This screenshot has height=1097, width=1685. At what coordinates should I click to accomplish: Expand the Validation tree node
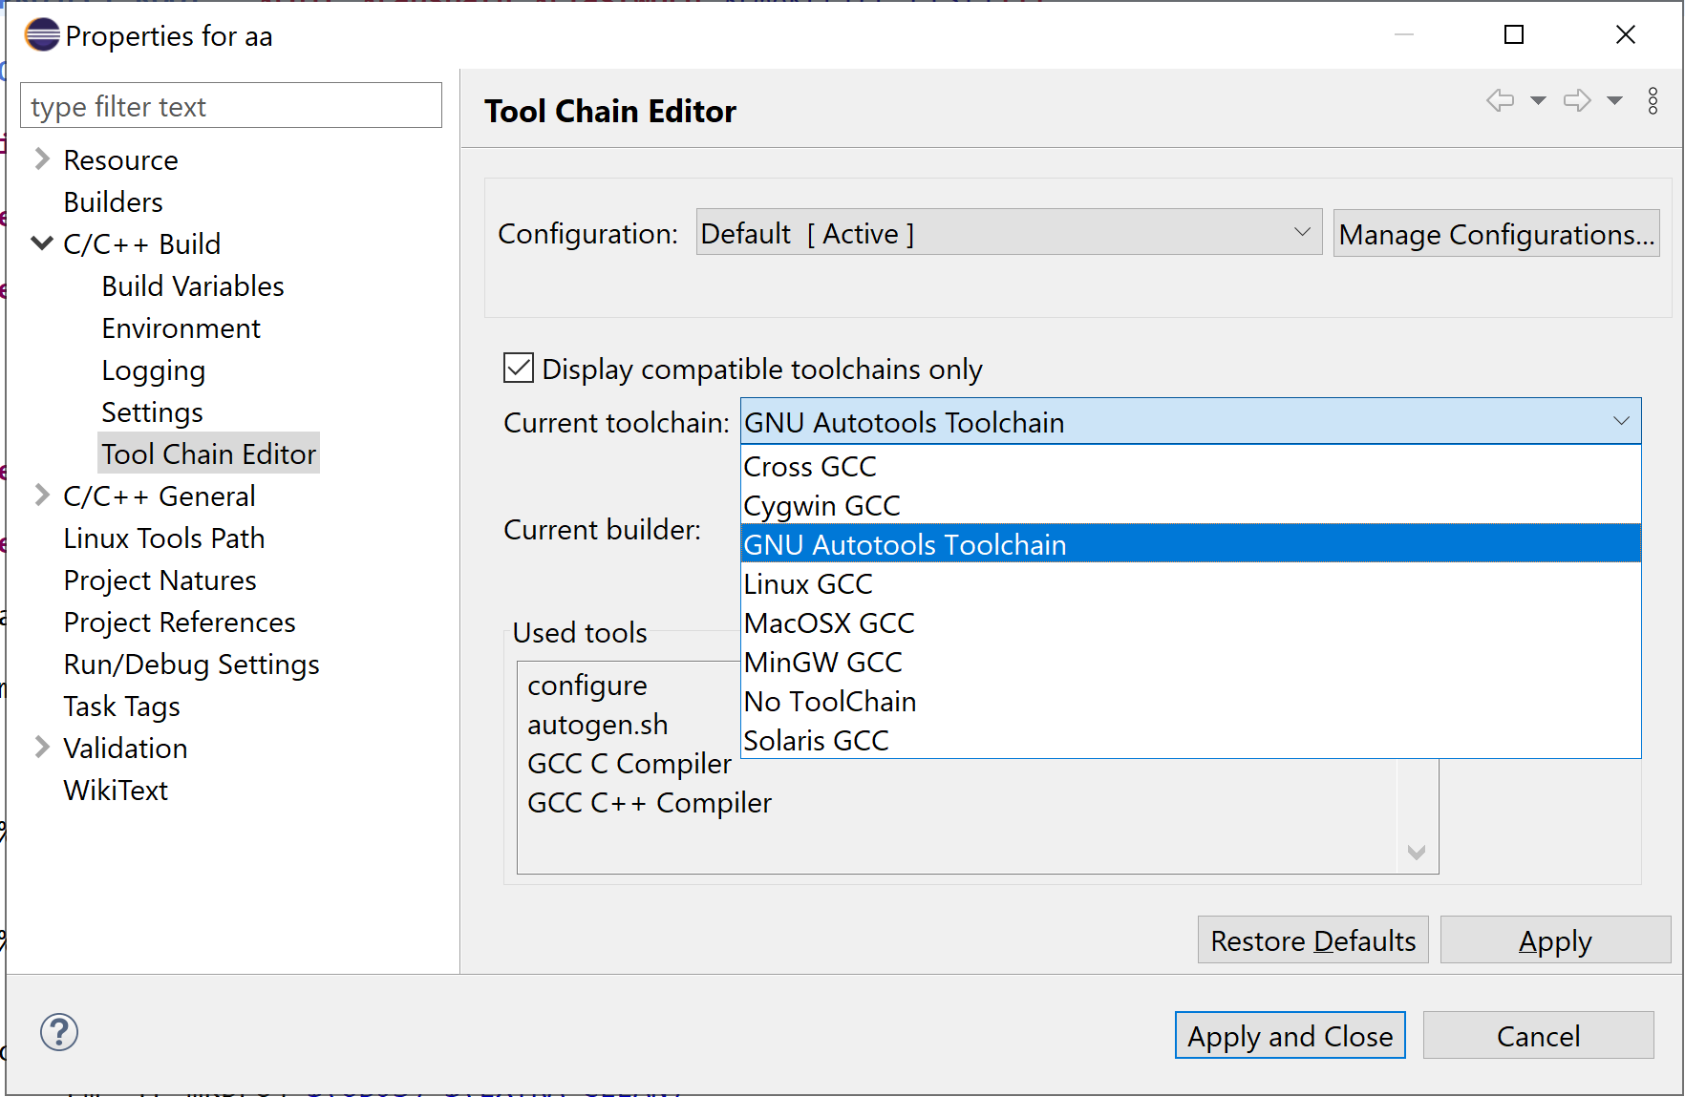pos(42,748)
